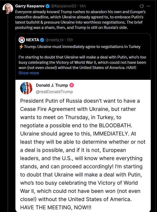This screenshot has width=157, height=212.
Task: Expand the quoted post with Show more
Action: [29, 73]
